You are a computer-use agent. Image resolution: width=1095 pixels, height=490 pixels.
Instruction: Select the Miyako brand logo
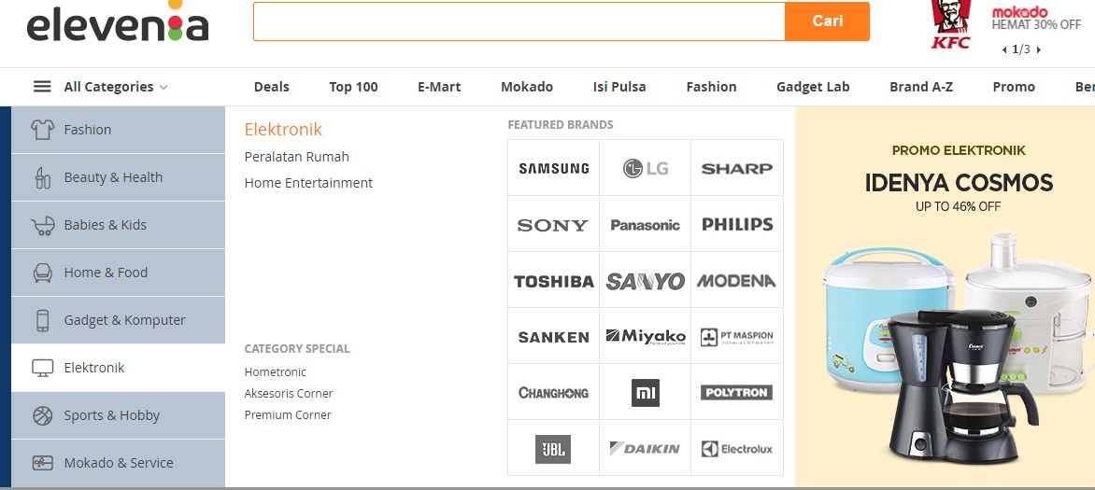(646, 336)
